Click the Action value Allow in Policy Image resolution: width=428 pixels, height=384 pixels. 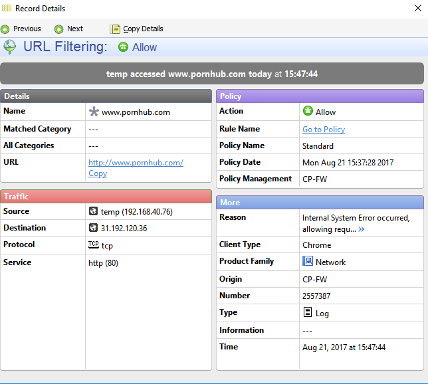(326, 112)
